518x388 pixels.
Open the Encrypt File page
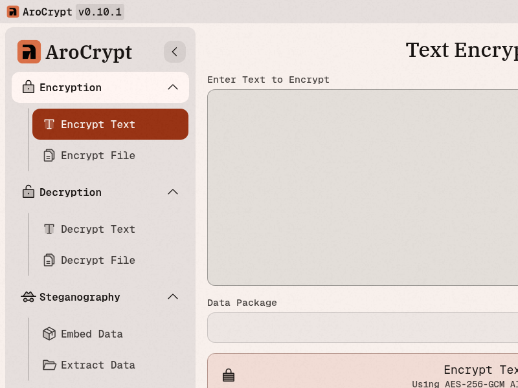point(110,155)
